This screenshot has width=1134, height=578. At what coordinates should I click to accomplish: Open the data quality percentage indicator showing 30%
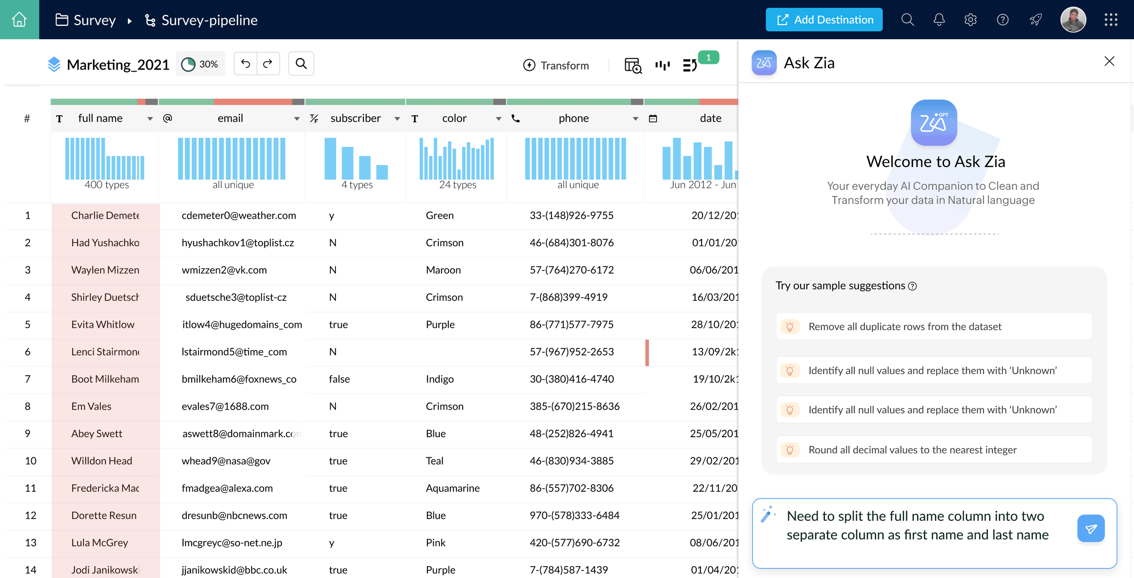click(200, 63)
